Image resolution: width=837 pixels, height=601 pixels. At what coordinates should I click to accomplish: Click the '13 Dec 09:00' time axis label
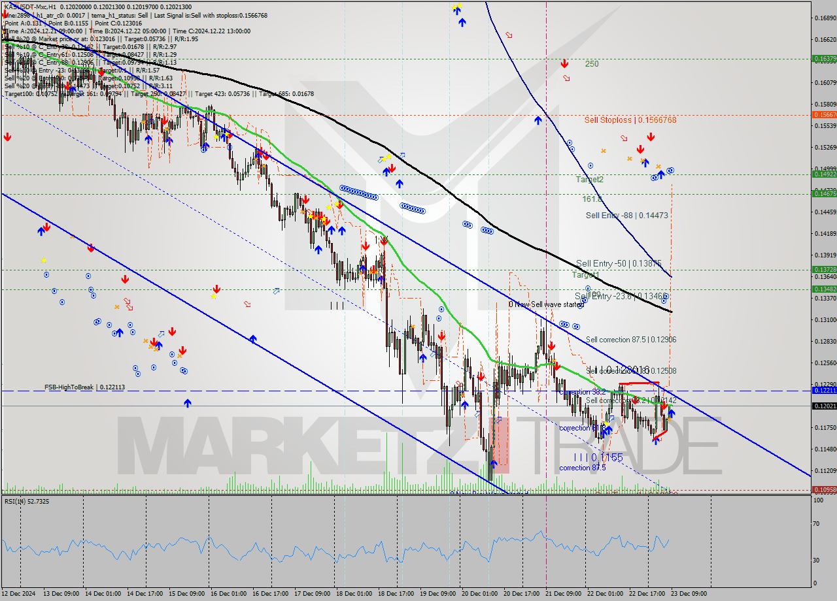point(63,593)
